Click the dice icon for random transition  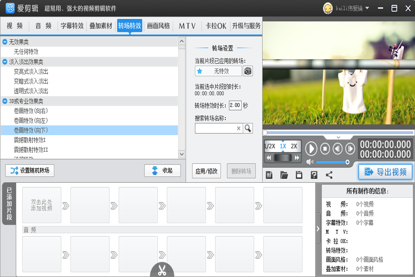coord(248,71)
